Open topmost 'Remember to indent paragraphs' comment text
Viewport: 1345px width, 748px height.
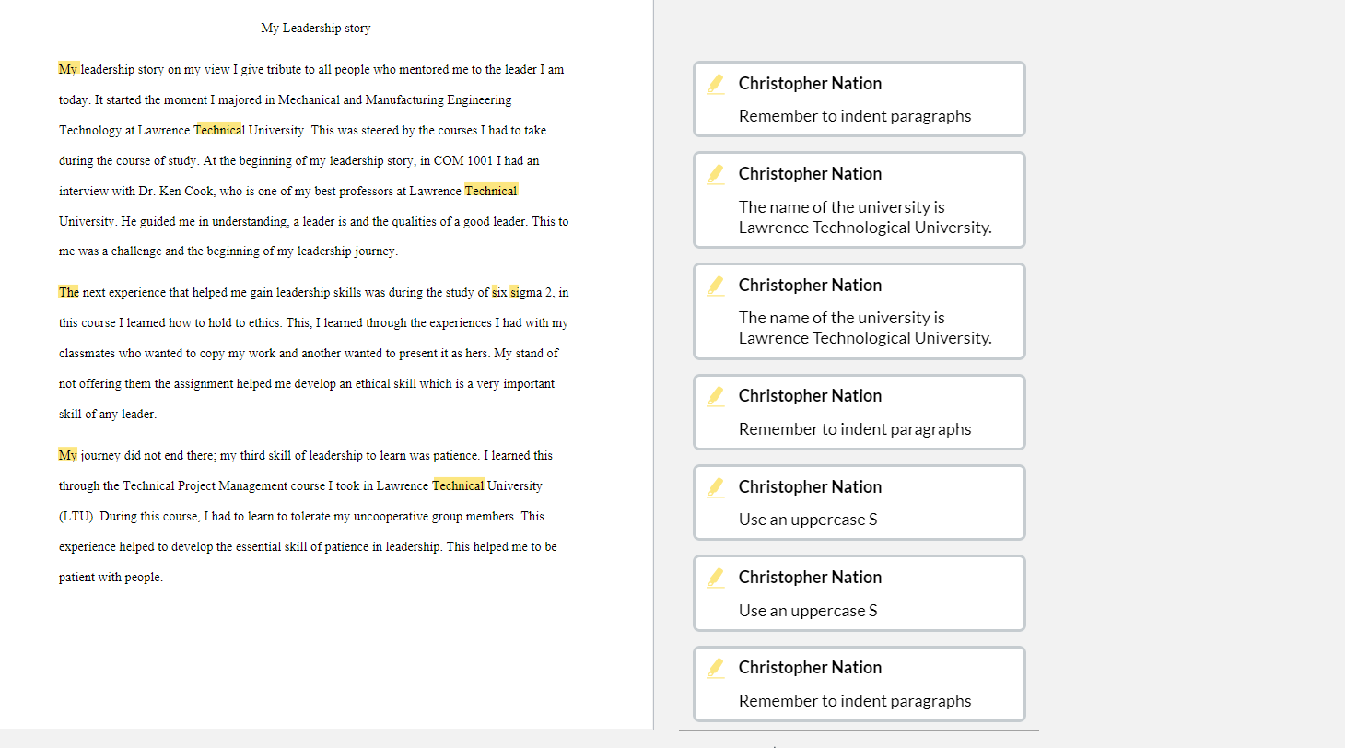(855, 116)
